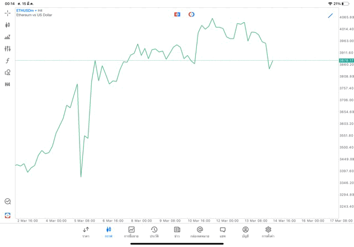Switch to the ราคา quotes tab
This screenshot has width=354, height=247.
(86, 232)
